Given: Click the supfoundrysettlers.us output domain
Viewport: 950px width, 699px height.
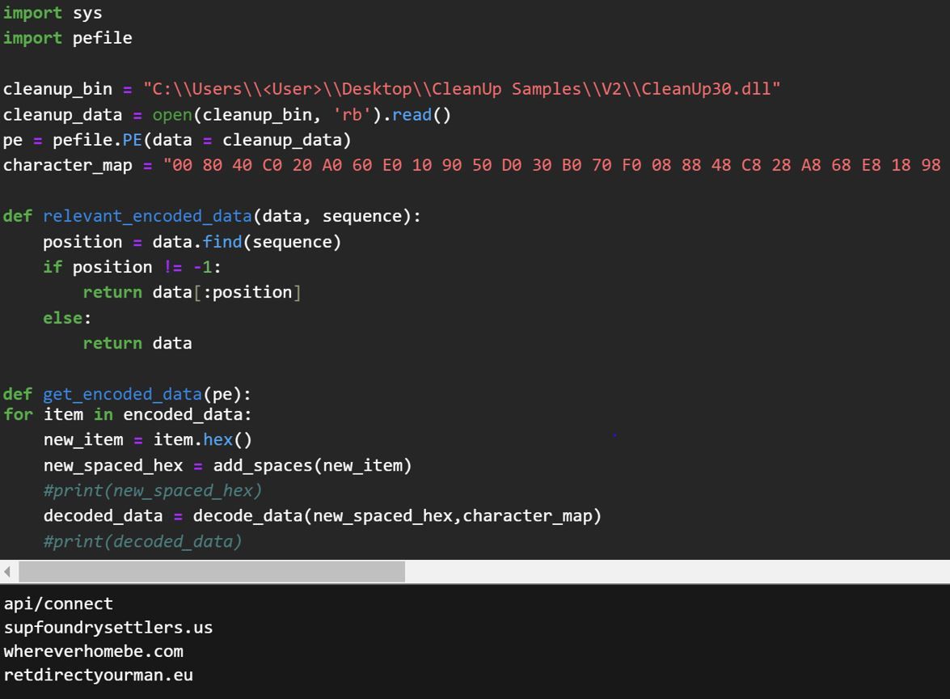Looking at the screenshot, I should (x=108, y=627).
